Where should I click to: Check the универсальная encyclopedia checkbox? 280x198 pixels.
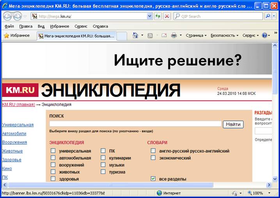point(53,151)
